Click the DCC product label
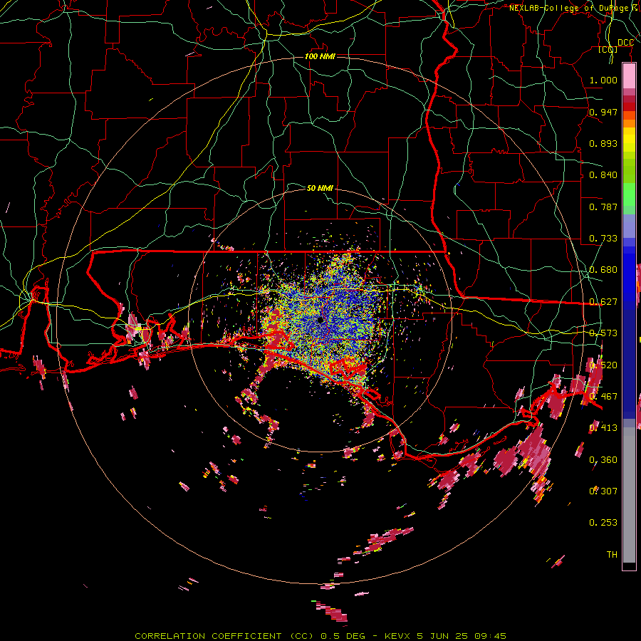This screenshot has height=641, width=641. [625, 43]
